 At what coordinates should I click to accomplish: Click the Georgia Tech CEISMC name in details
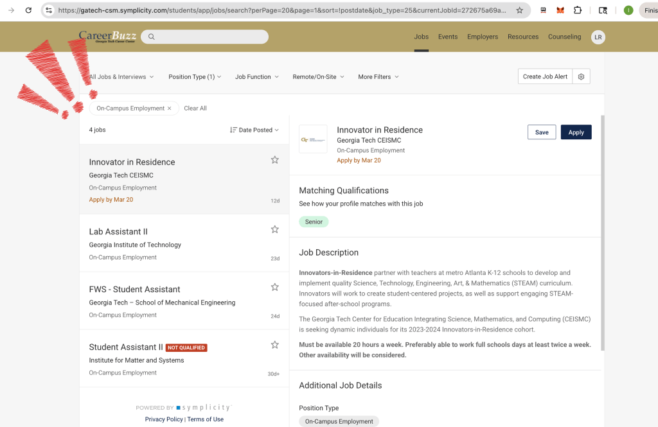click(x=369, y=140)
